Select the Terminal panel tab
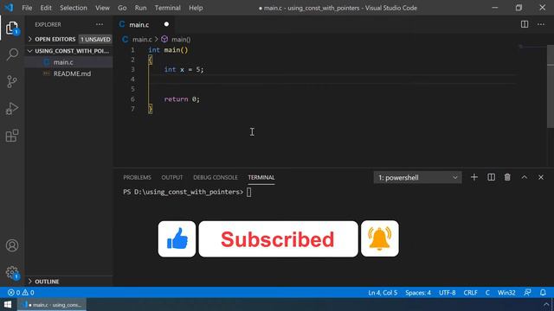 pyautogui.click(x=261, y=177)
